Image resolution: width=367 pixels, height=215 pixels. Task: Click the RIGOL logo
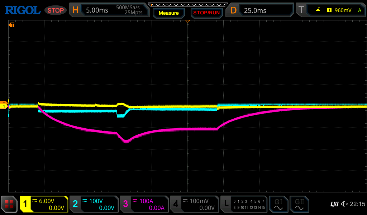tap(22, 10)
